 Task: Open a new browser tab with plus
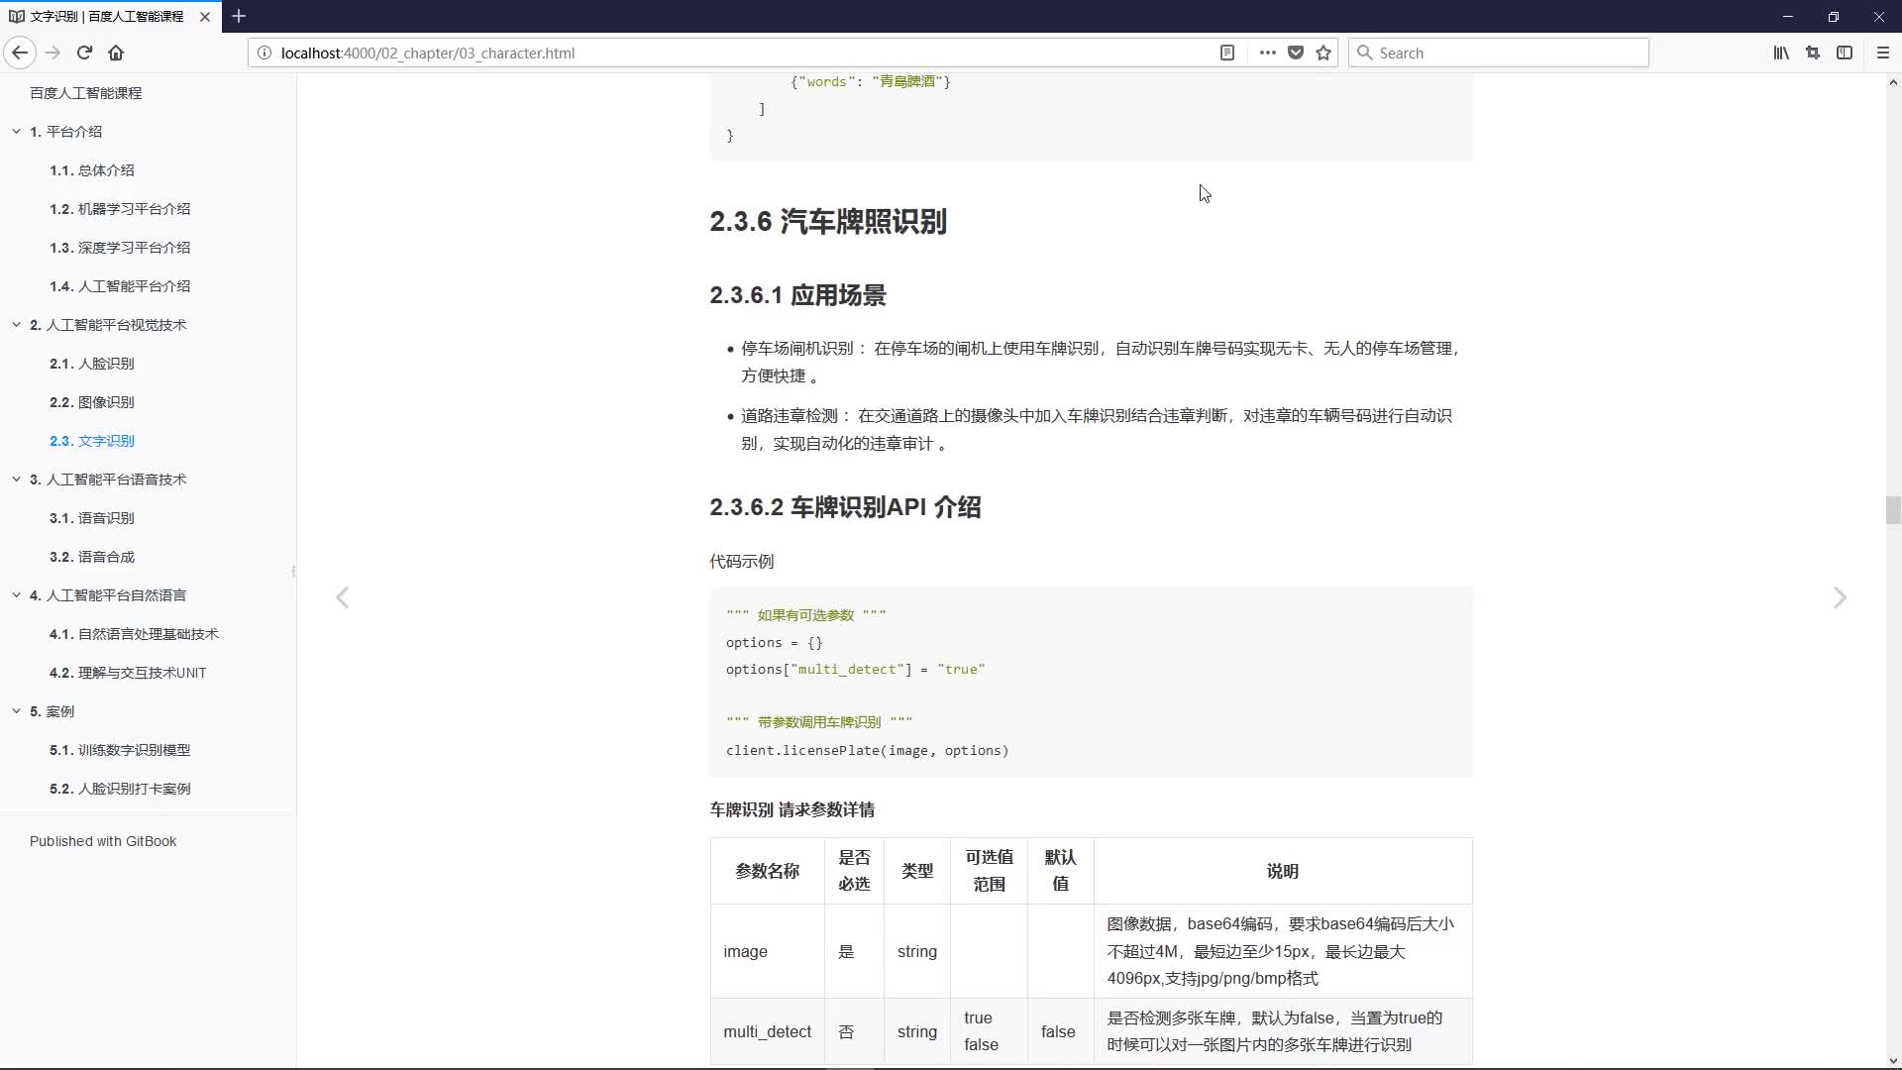(239, 16)
